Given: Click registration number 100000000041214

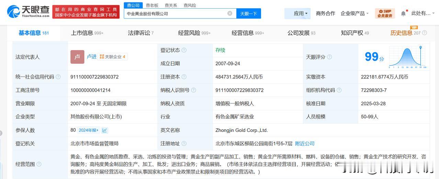Looking at the screenshot, I should tap(90, 90).
